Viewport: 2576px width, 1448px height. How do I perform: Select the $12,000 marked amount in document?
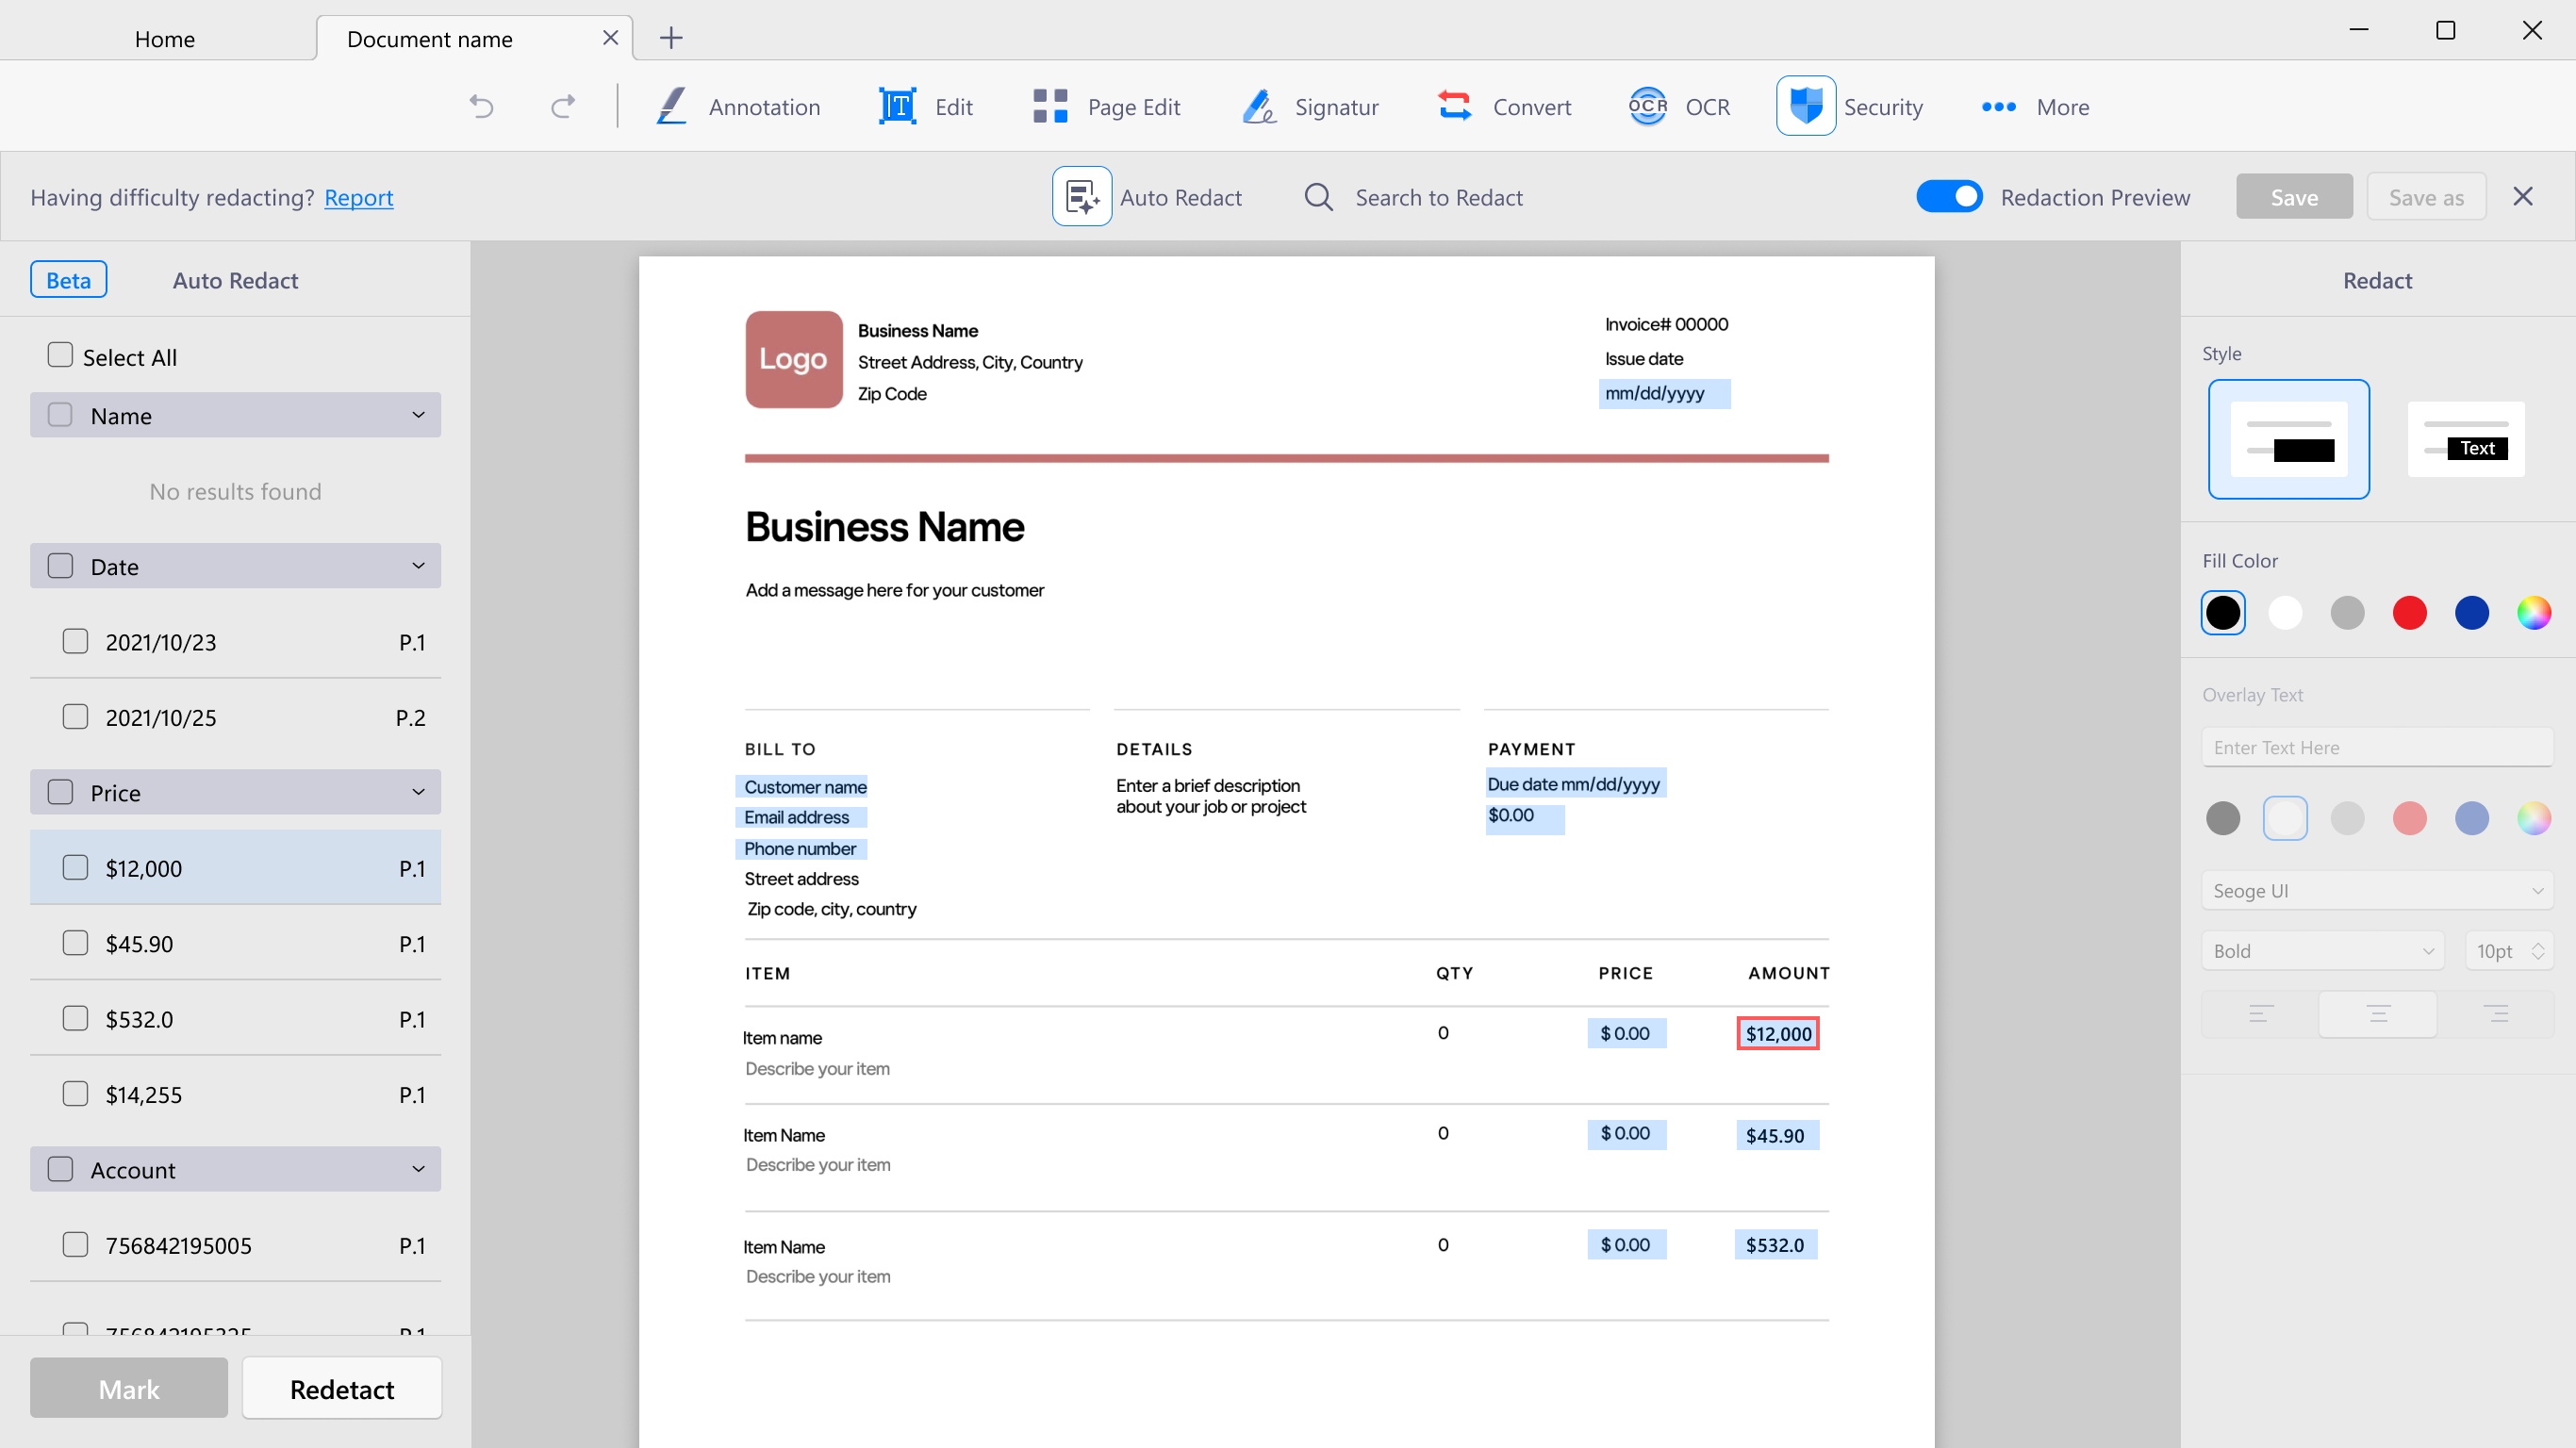1778,1034
